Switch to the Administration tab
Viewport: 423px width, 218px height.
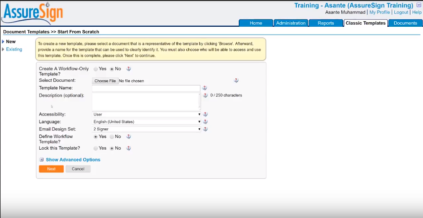point(291,23)
